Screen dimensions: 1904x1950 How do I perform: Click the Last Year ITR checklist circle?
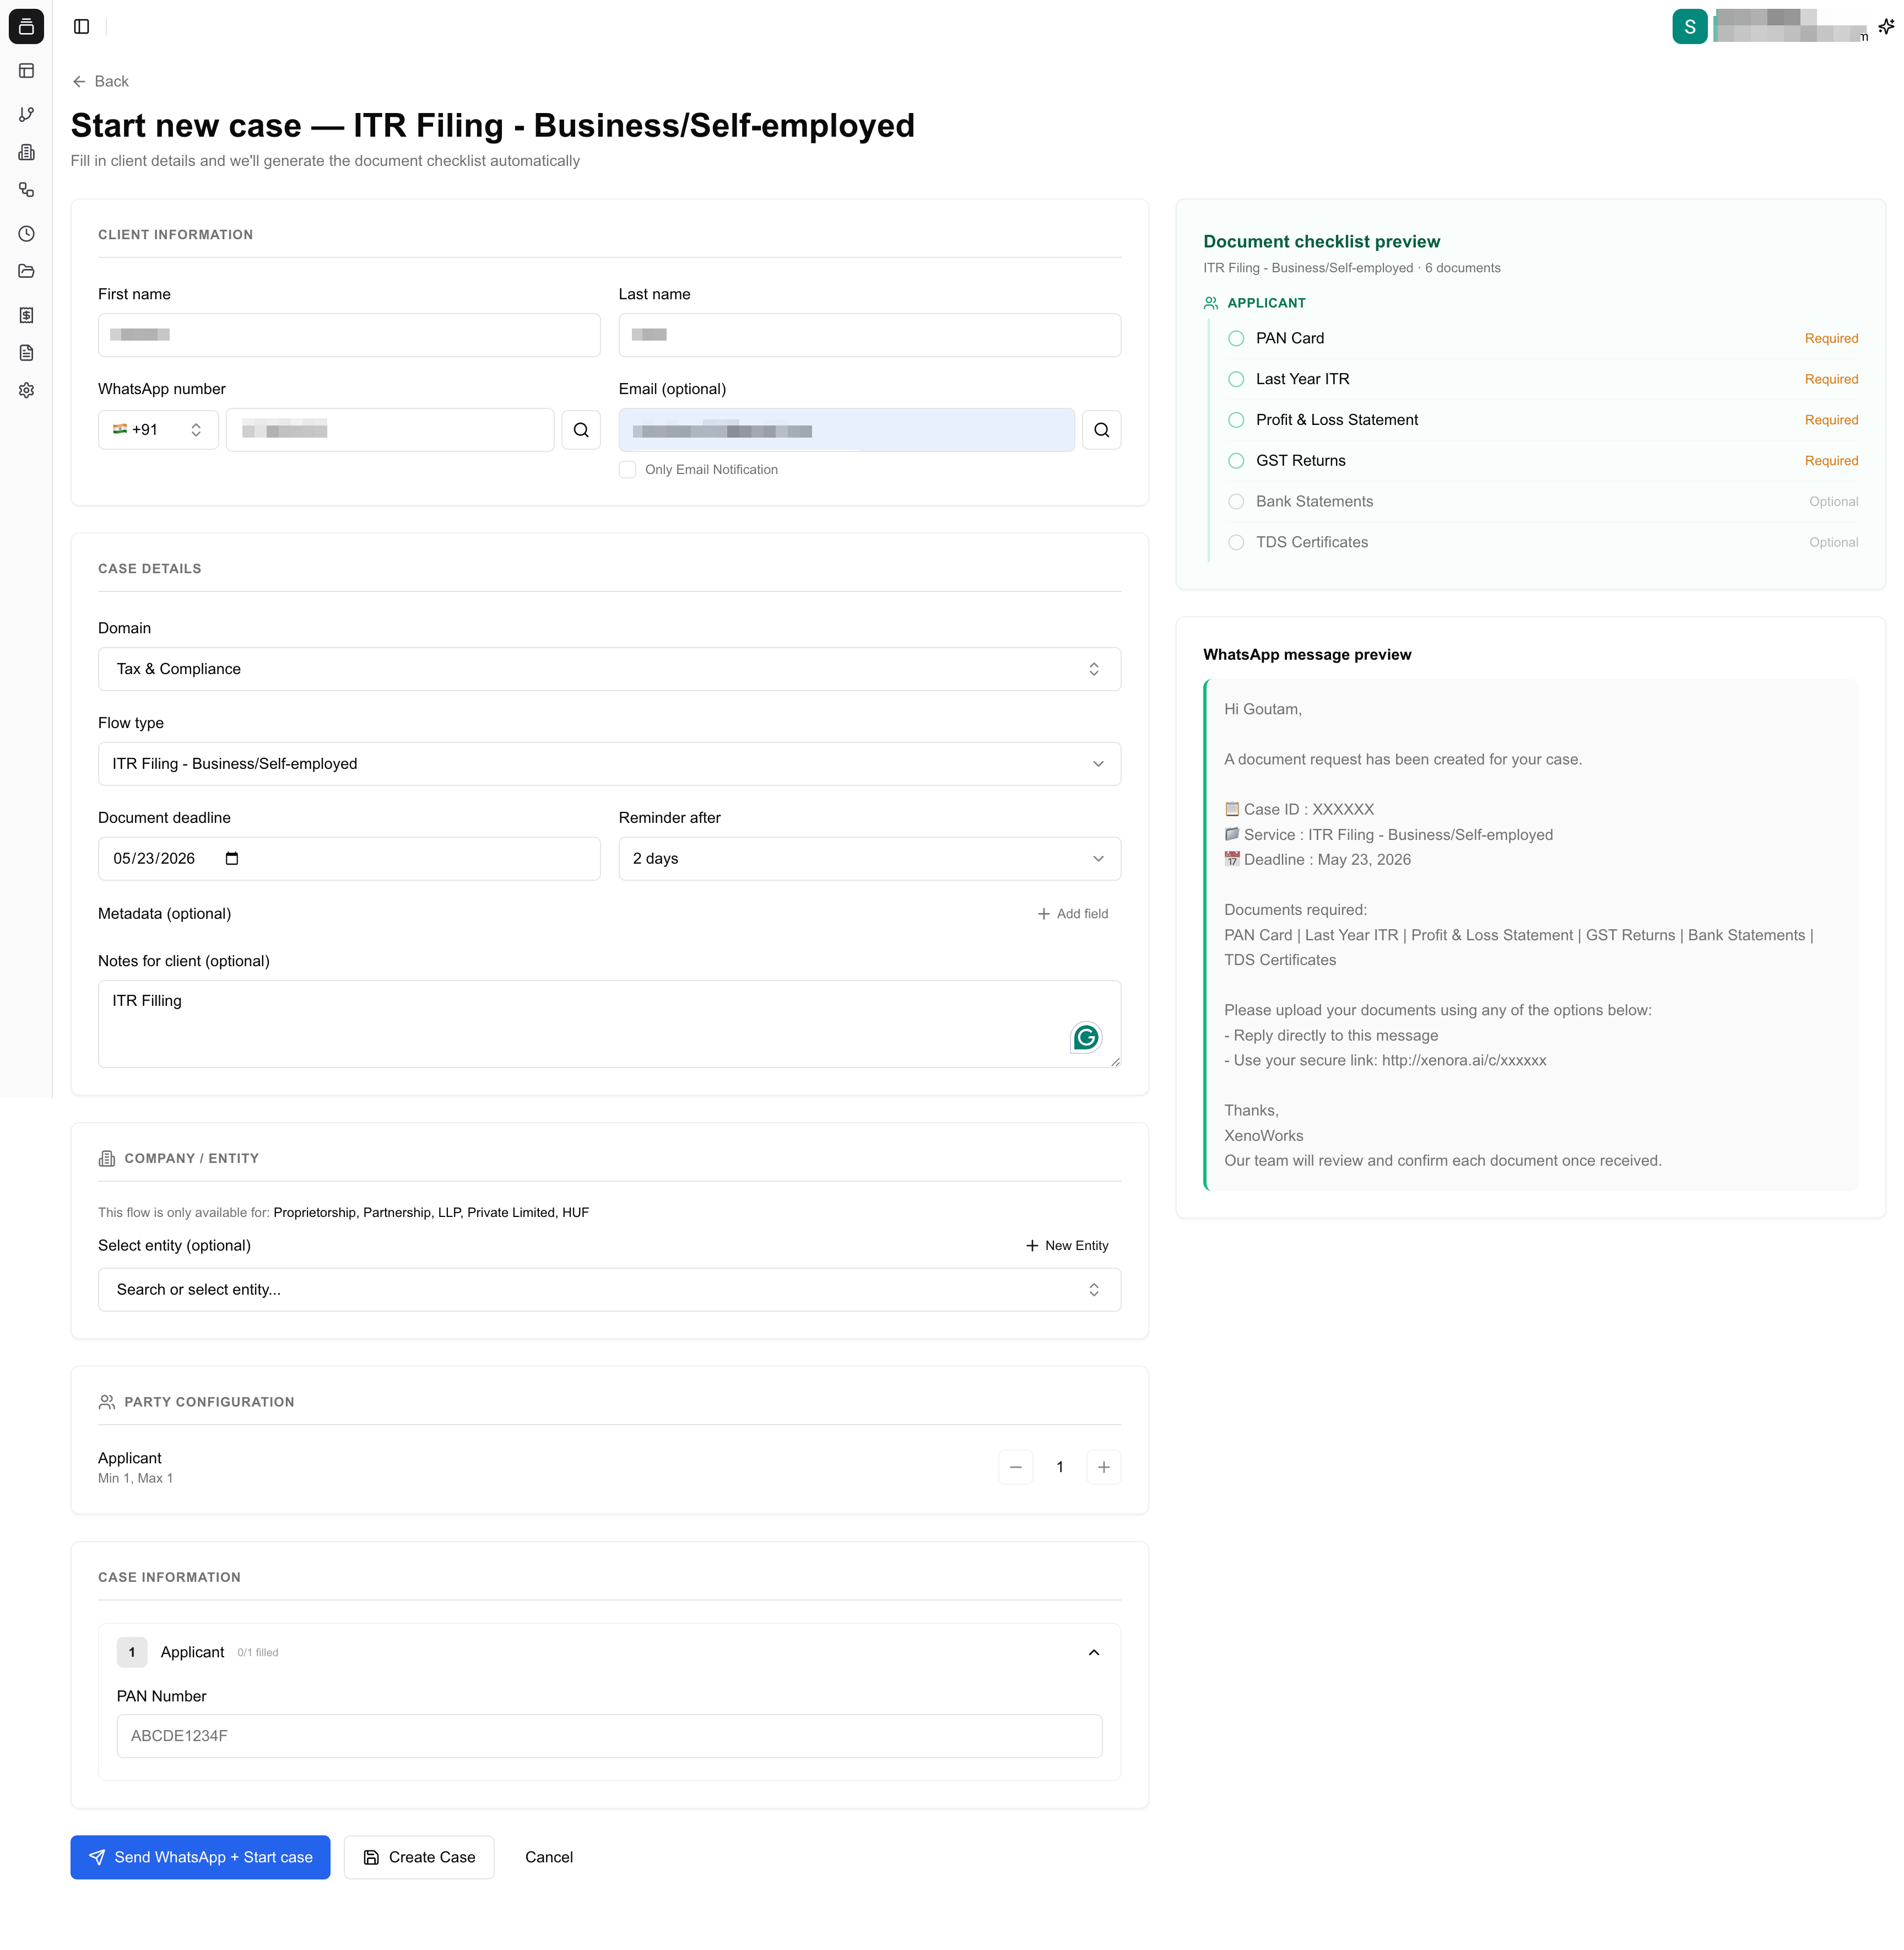(x=1236, y=379)
